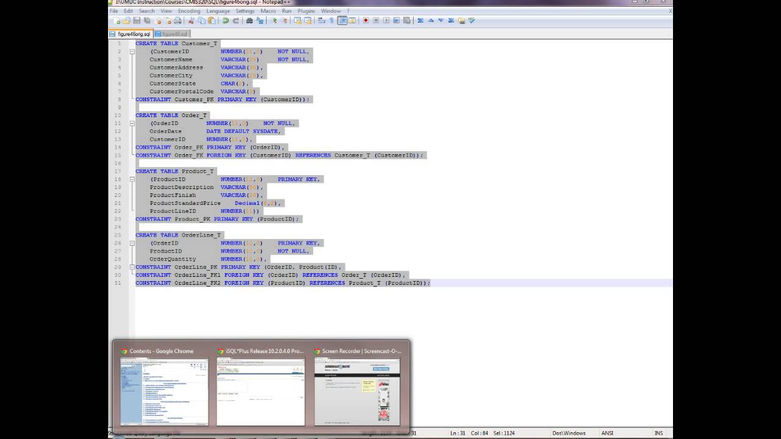Click the CREATE TABLE Customer_T line
The width and height of the screenshot is (781, 439).
coord(176,43)
